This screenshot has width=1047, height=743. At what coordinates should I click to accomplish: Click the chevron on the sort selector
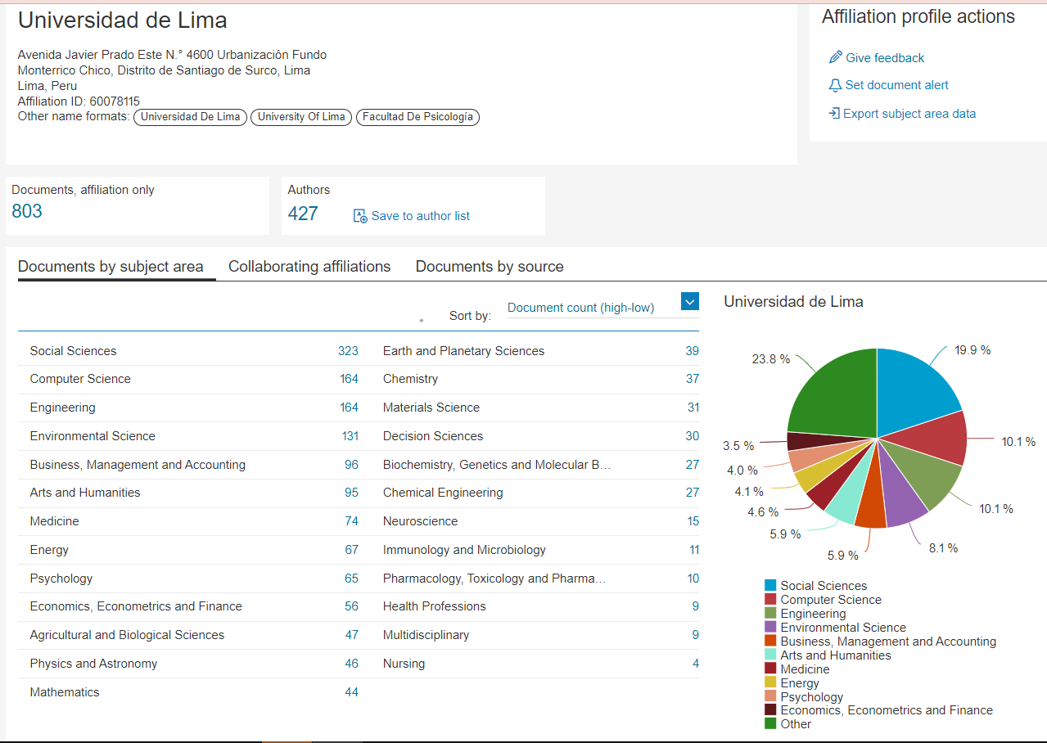(690, 301)
